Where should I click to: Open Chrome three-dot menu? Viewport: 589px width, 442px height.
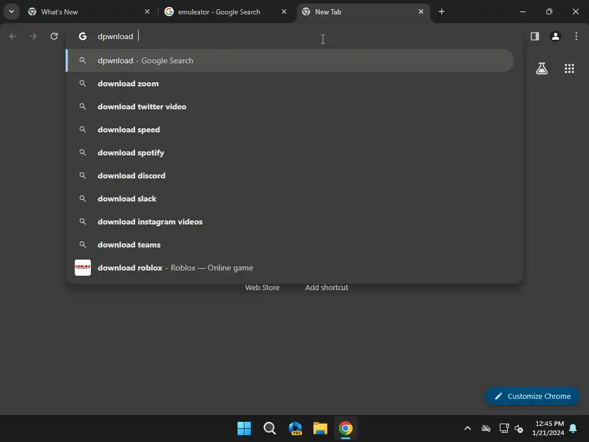point(576,36)
